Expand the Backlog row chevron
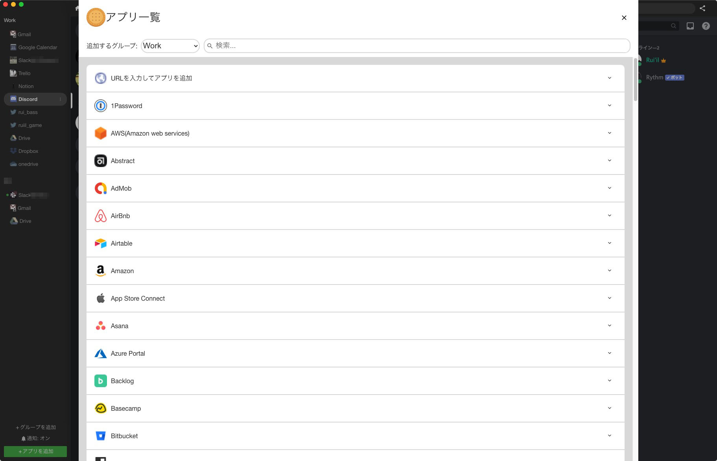 610,380
